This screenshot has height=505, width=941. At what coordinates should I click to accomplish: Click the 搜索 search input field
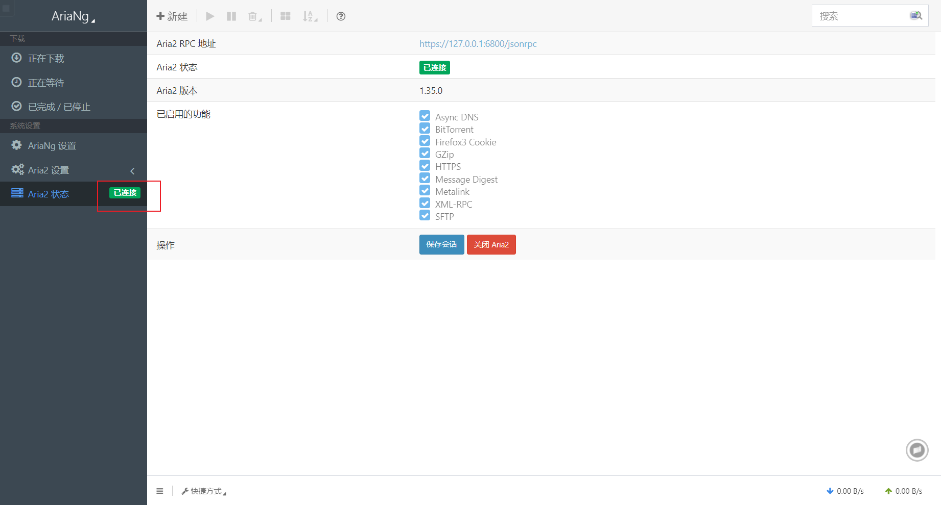click(x=861, y=16)
